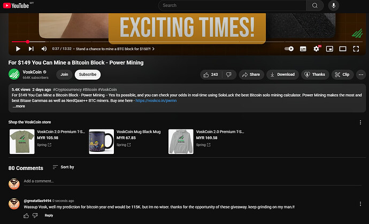Open the YouTube home logo

click(x=16, y=5)
